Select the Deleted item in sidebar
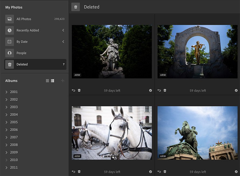This screenshot has height=176, width=240. coord(22,64)
